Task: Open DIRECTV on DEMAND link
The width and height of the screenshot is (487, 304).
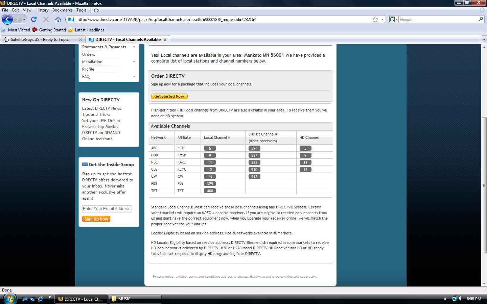Action: pos(101,133)
